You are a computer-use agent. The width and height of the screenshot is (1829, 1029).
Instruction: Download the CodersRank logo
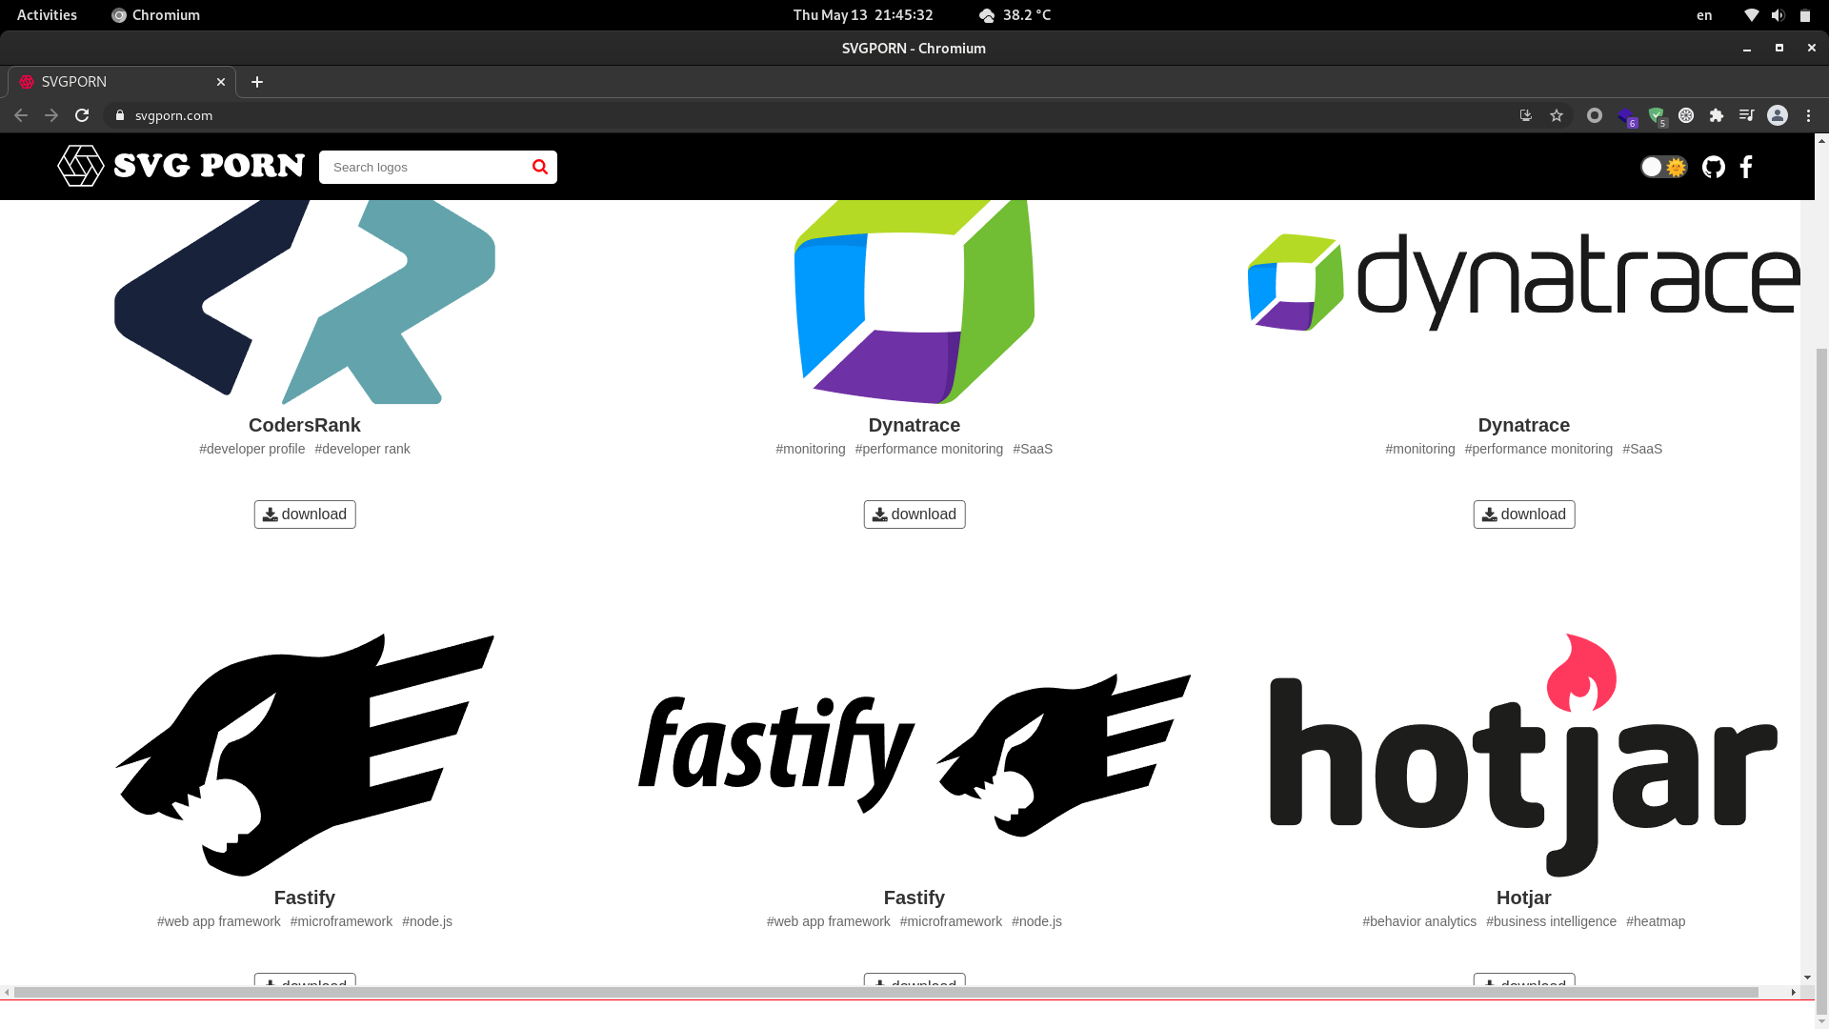click(305, 514)
